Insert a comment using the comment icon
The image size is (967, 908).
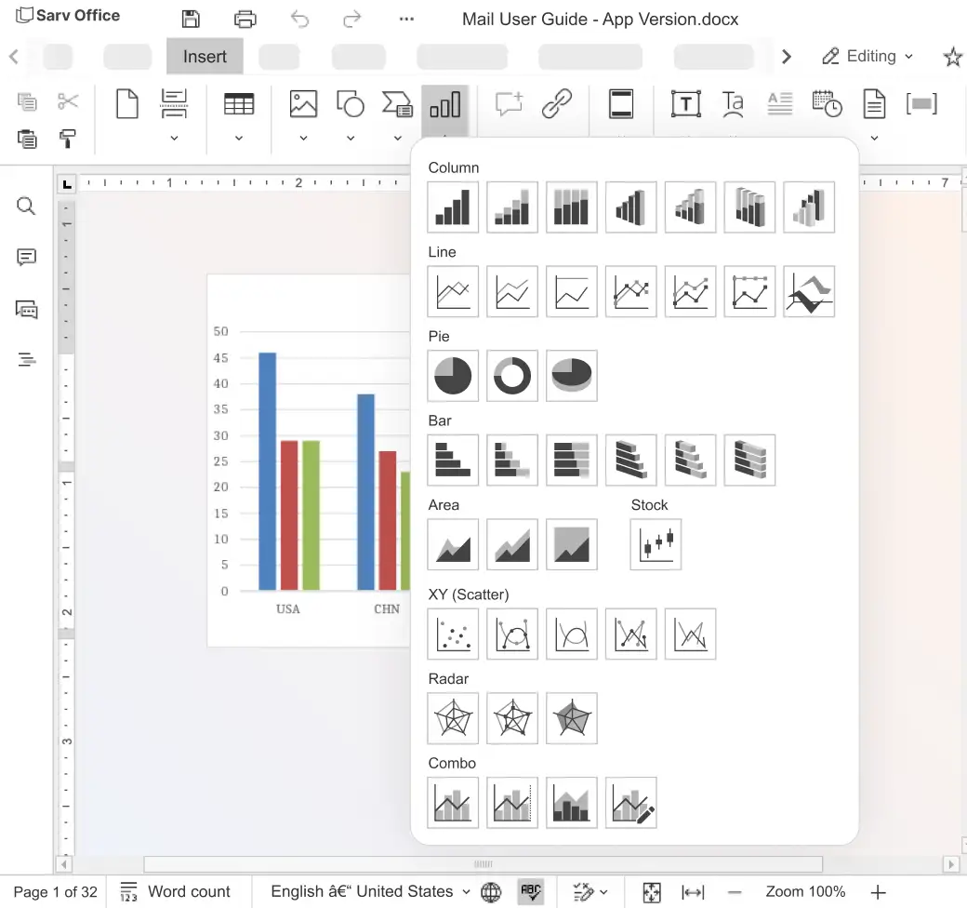tap(509, 104)
